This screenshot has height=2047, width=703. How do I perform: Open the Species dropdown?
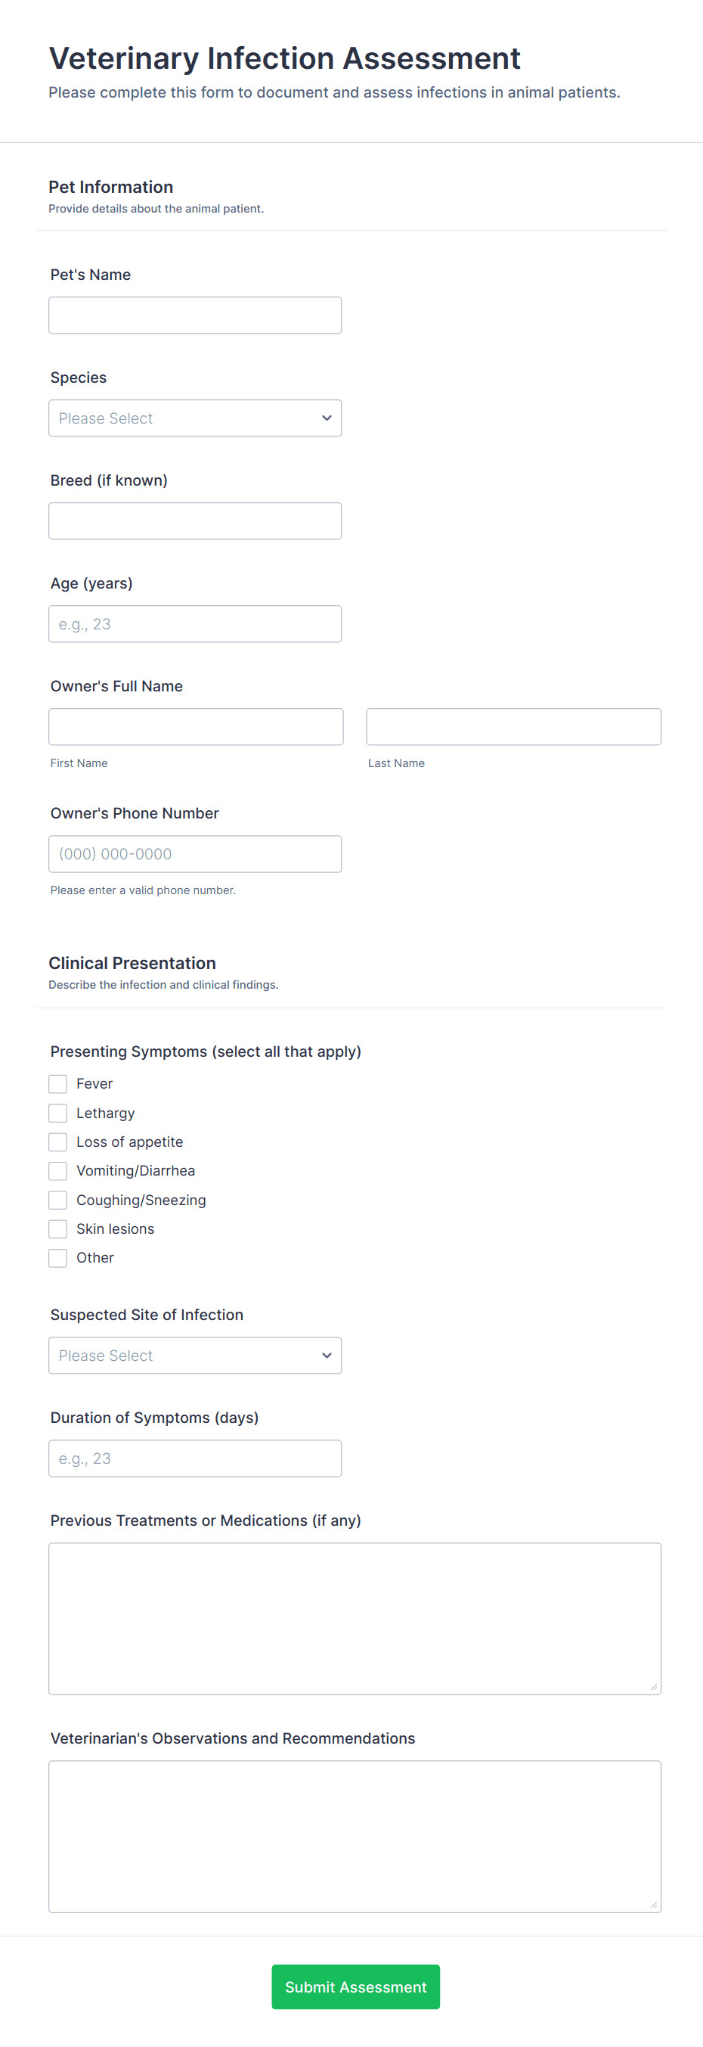pyautogui.click(x=194, y=418)
